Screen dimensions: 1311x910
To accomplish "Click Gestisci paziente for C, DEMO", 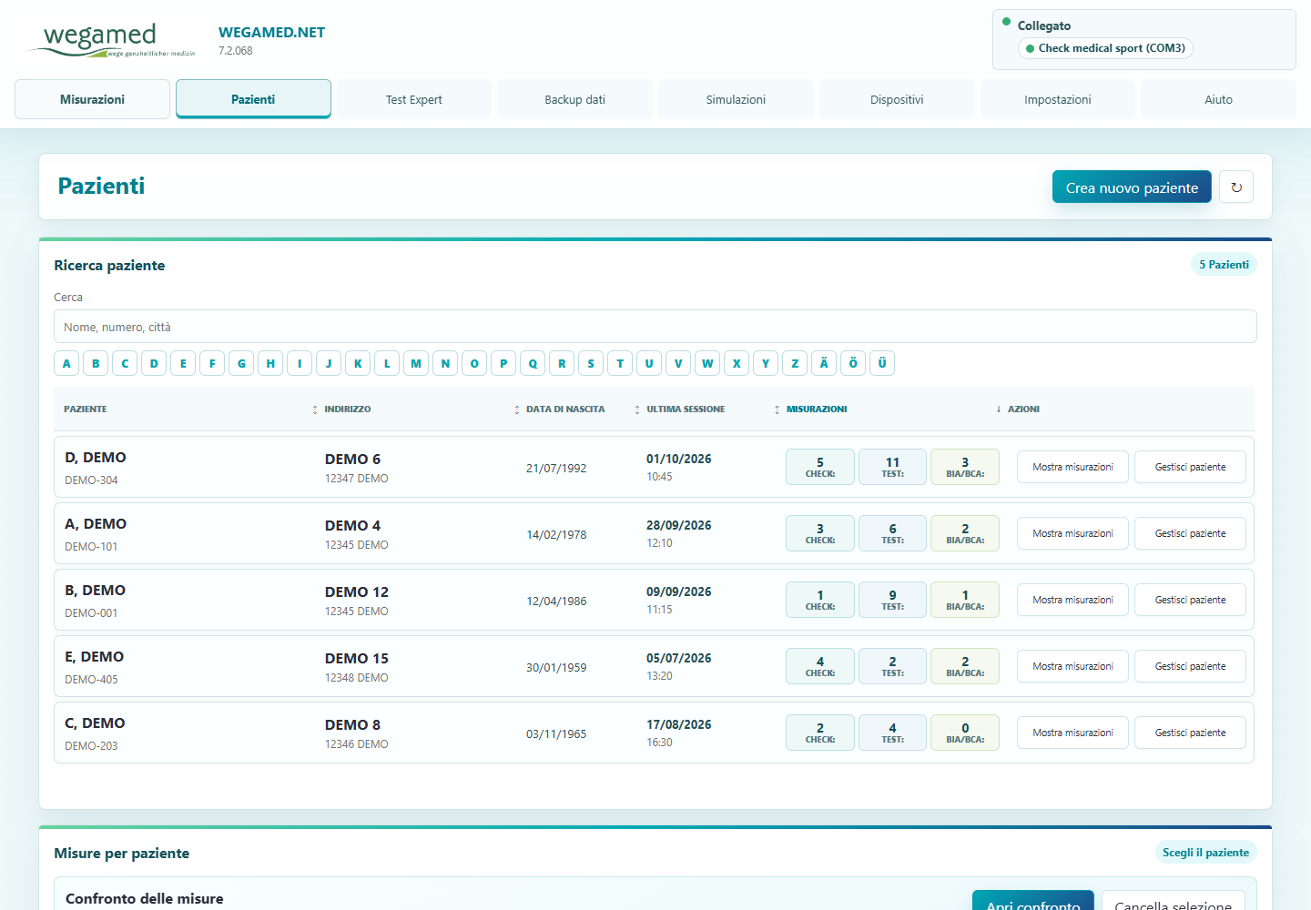I will [x=1190, y=733].
